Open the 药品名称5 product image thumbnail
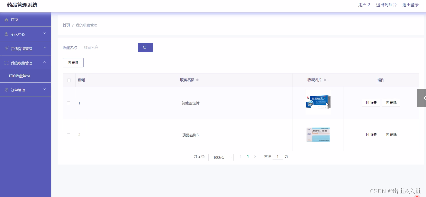Screen dimensions: 426x197 click(318, 135)
